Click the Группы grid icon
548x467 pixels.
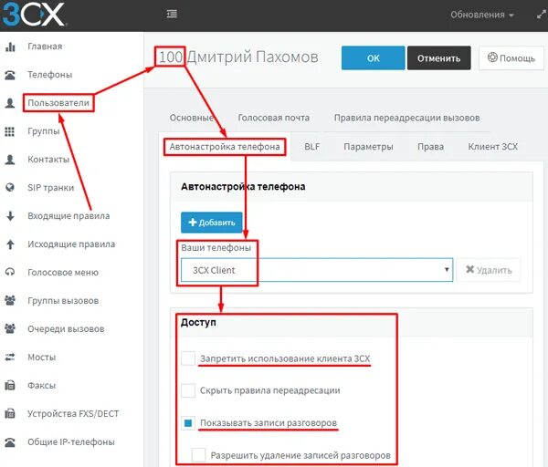(x=10, y=131)
